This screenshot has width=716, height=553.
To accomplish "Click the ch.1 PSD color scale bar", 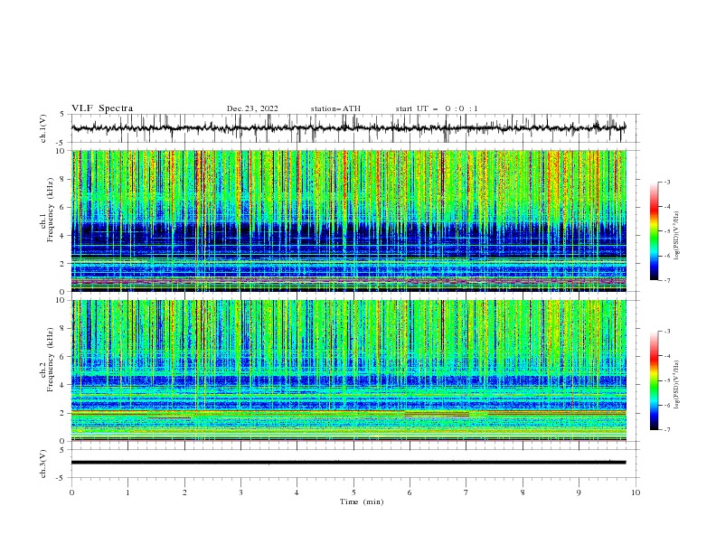I will [x=655, y=230].
